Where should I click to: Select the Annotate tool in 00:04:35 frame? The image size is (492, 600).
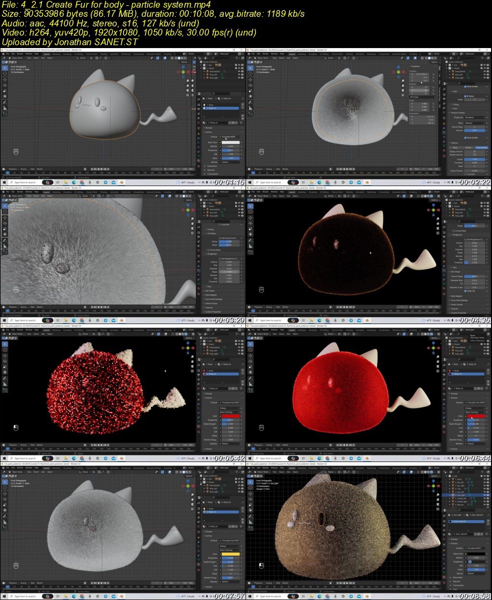point(250,240)
